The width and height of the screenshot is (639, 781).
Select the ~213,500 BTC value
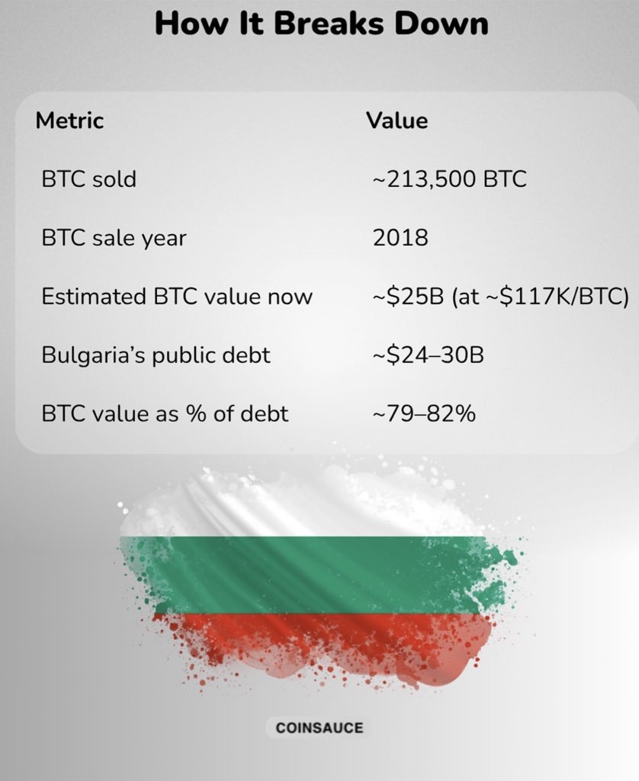click(x=448, y=180)
